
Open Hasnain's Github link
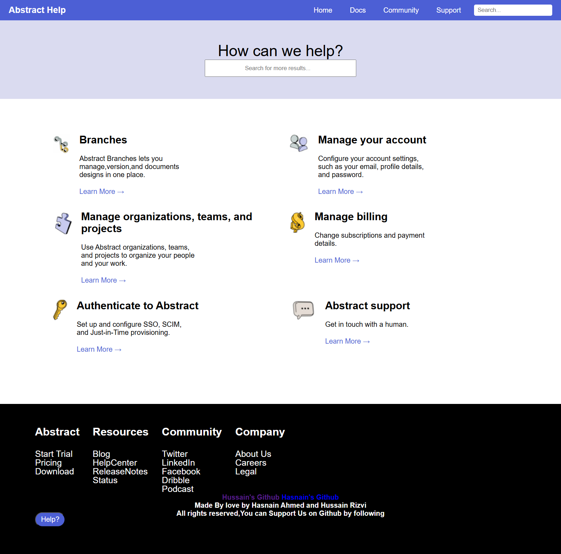point(310,497)
